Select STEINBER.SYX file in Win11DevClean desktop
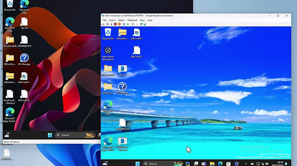The image size is (297, 166). tap(123, 124)
